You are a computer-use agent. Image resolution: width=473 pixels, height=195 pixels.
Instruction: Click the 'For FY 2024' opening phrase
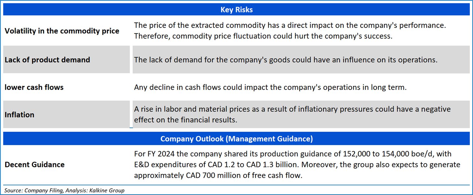click(154, 154)
